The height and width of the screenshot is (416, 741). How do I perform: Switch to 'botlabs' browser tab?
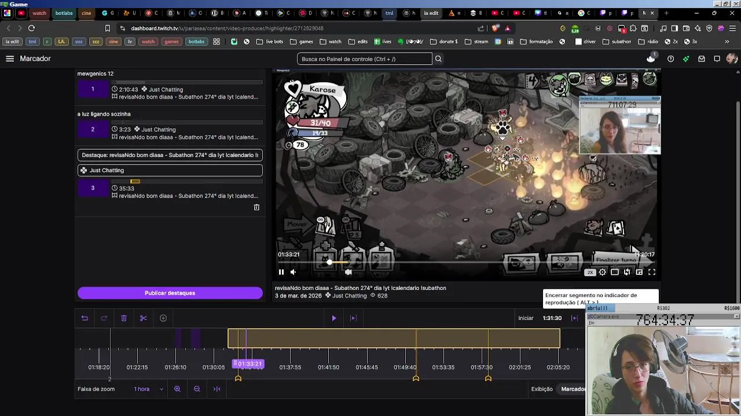[x=64, y=13]
